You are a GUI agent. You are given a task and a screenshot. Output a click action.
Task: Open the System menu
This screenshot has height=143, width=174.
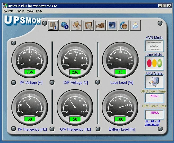point(9,11)
